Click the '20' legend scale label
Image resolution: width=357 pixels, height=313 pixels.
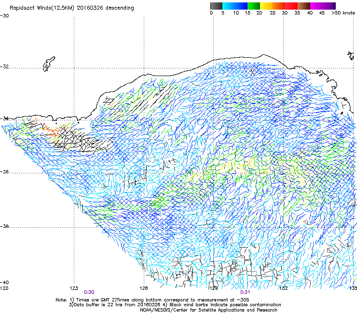[x=259, y=13]
